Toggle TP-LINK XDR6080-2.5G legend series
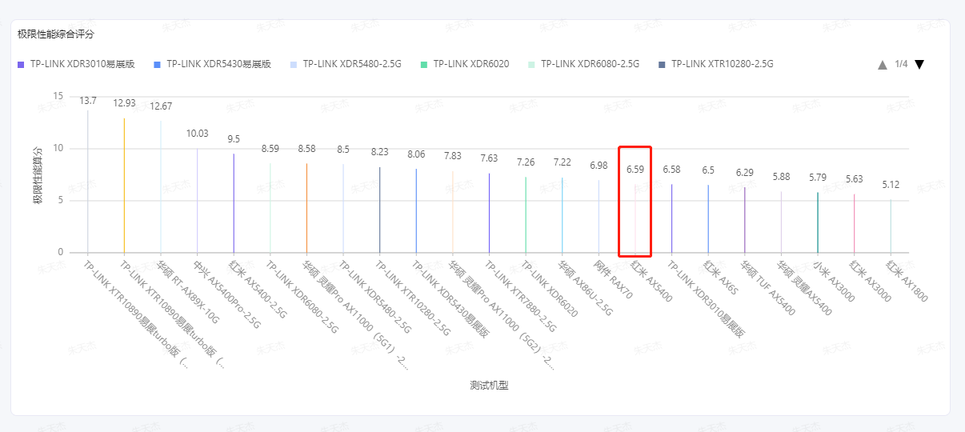965x432 pixels. point(584,64)
